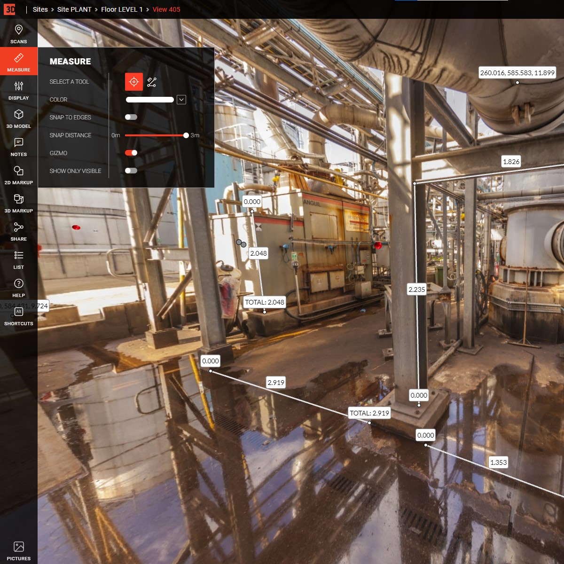Image resolution: width=564 pixels, height=564 pixels.
Task: Open the 3D Model panel
Action: 19,117
